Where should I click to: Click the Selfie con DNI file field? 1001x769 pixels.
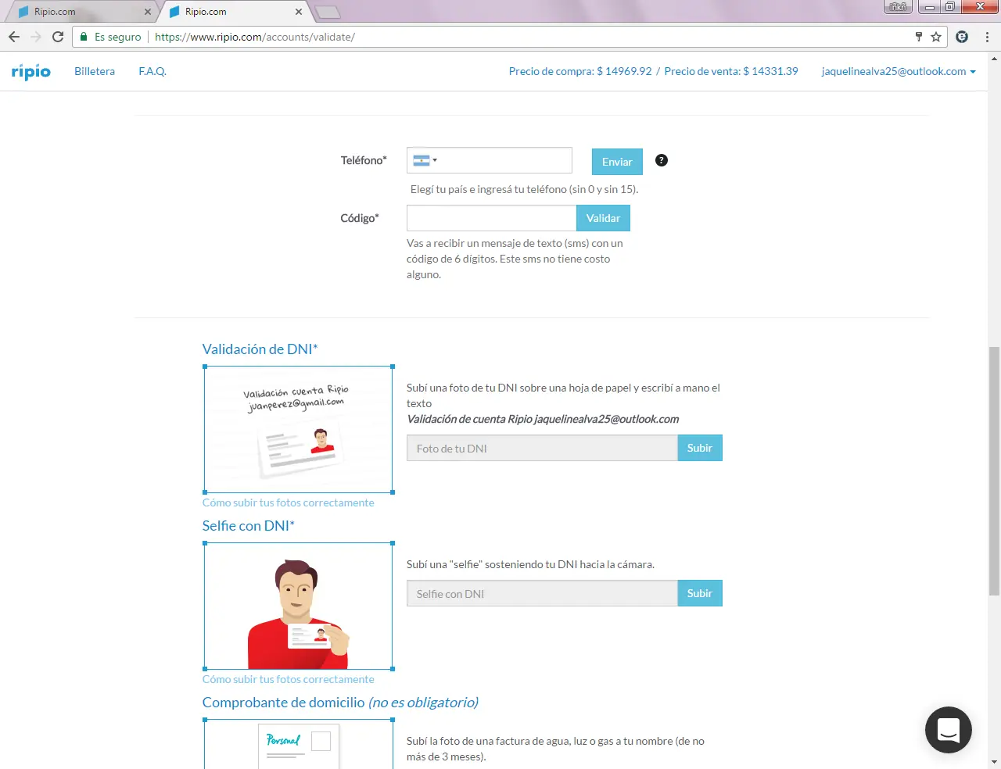point(542,593)
